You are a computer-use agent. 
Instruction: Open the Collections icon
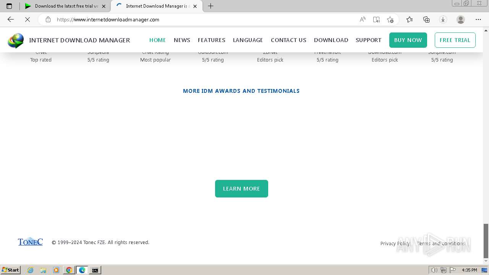click(426, 19)
